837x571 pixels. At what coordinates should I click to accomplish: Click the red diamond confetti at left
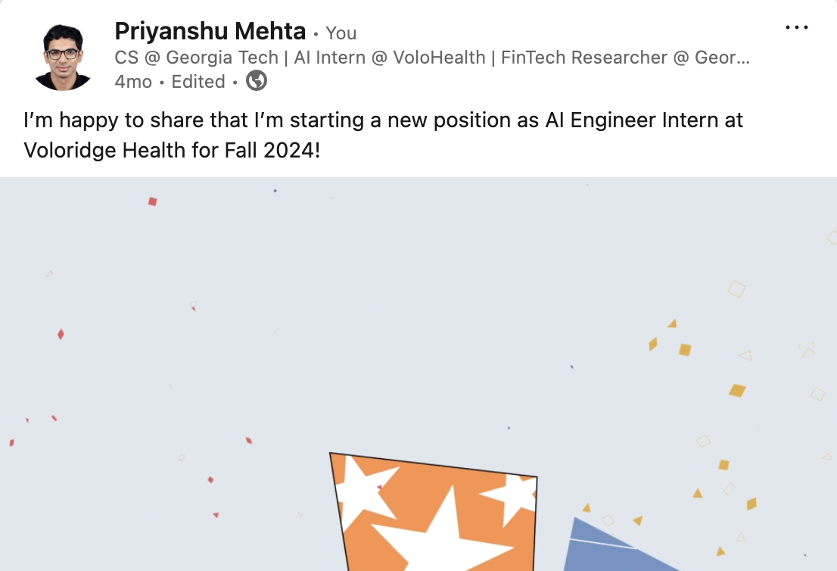coord(61,335)
